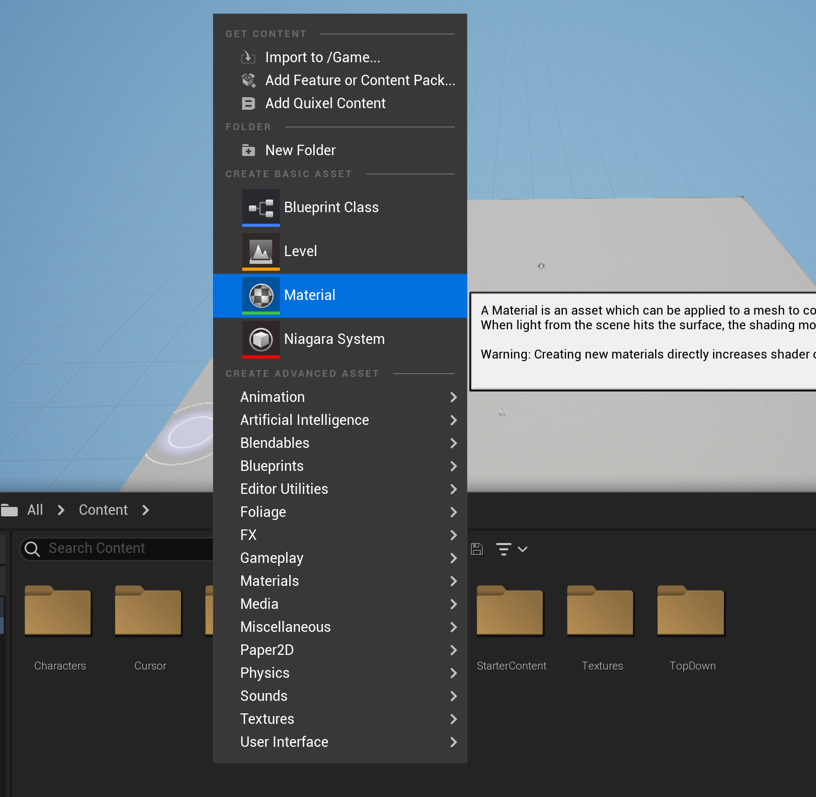
Task: Click the Add Feature or Content Pack icon
Action: click(249, 80)
